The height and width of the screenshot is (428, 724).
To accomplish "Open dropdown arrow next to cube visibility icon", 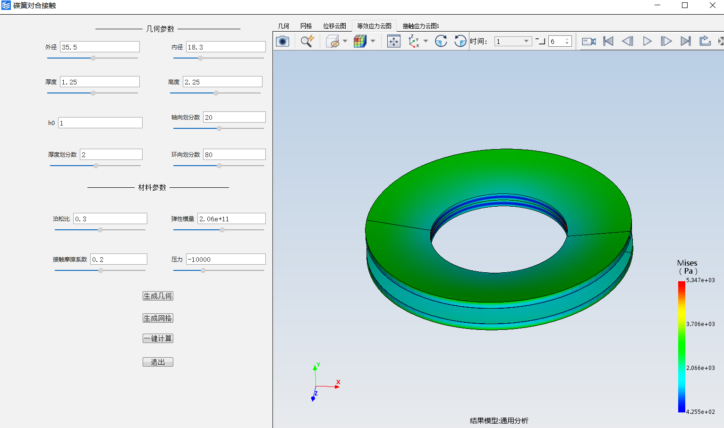I will coord(345,42).
